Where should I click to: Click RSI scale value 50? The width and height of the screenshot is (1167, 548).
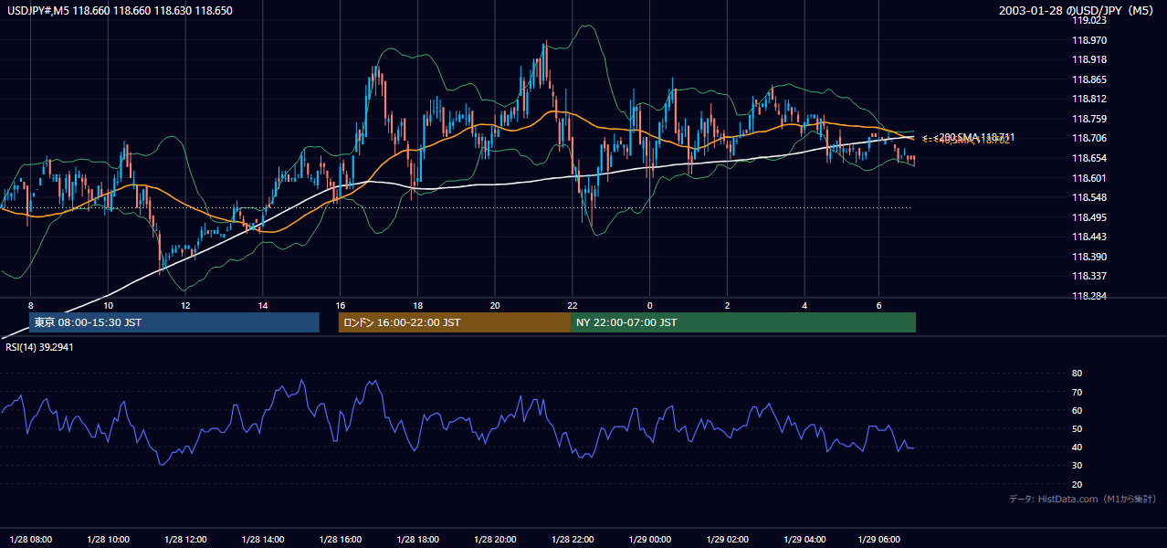tap(1077, 428)
